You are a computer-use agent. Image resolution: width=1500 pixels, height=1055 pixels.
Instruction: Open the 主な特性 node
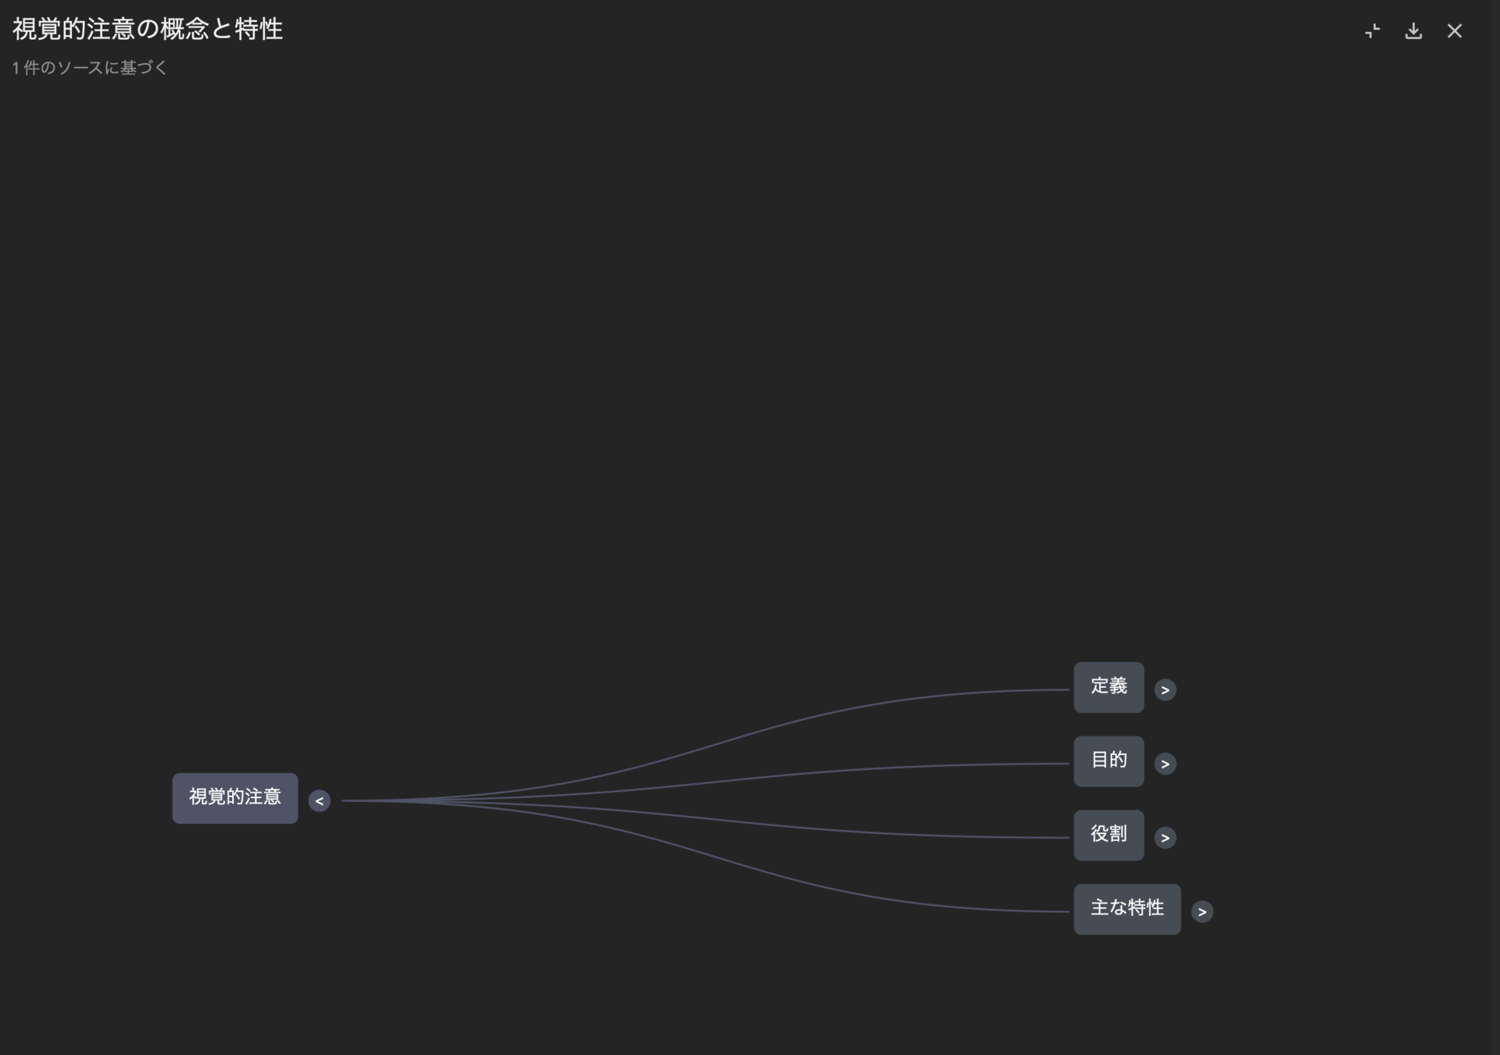pyautogui.click(x=1127, y=909)
